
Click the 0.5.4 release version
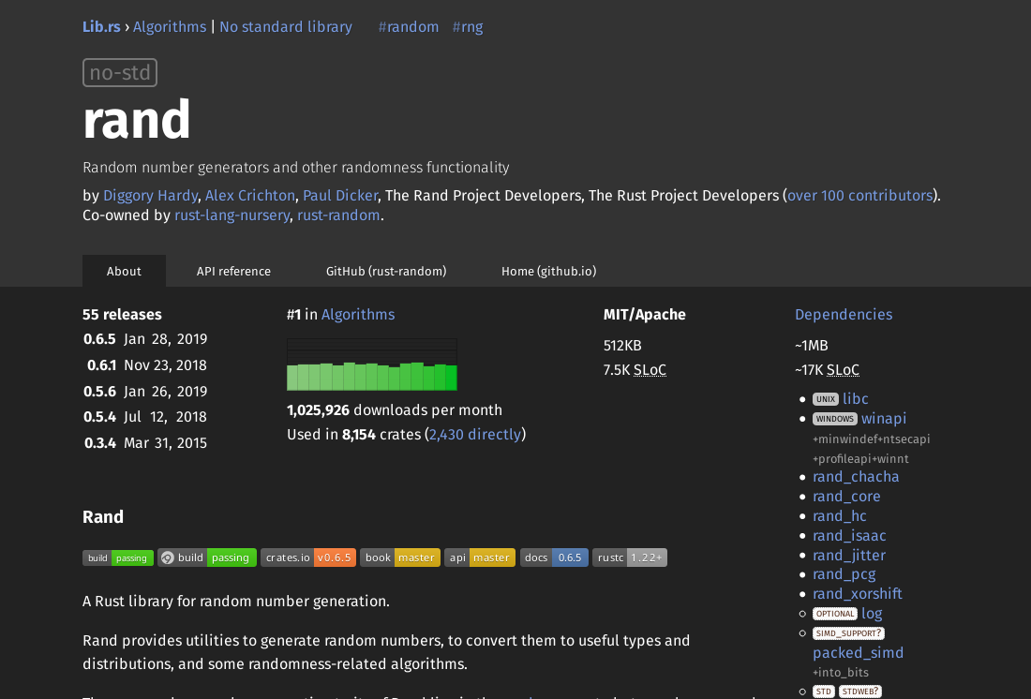[99, 417]
